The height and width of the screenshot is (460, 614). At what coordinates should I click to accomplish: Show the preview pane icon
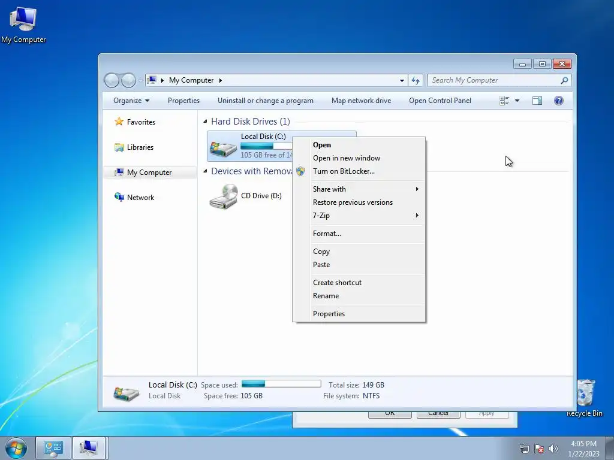click(x=537, y=101)
